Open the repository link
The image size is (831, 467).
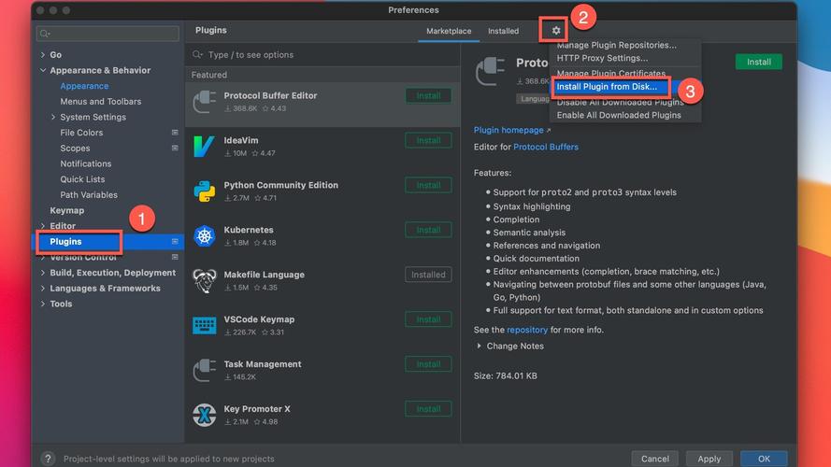pyautogui.click(x=527, y=330)
